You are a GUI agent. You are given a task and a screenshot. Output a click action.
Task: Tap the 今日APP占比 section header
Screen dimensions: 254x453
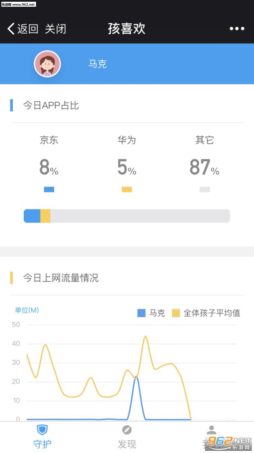pyautogui.click(x=51, y=105)
